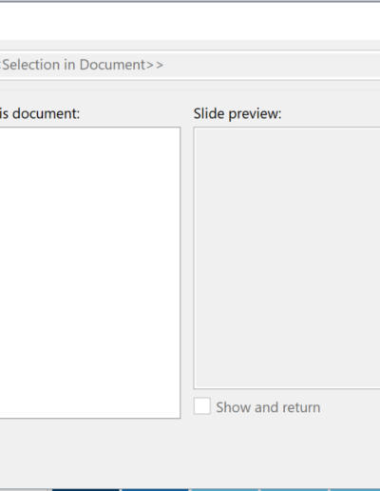Click the Slide preview pane
The width and height of the screenshot is (380, 491).
pyautogui.click(x=287, y=258)
